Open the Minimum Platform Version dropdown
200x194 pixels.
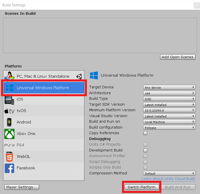(x=169, y=110)
